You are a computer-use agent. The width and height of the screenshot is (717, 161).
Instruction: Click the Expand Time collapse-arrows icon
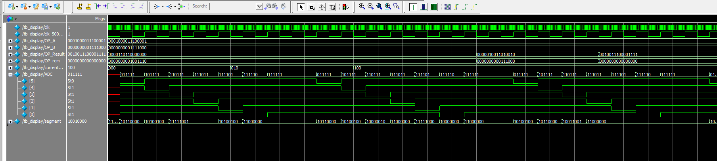tap(157, 6)
